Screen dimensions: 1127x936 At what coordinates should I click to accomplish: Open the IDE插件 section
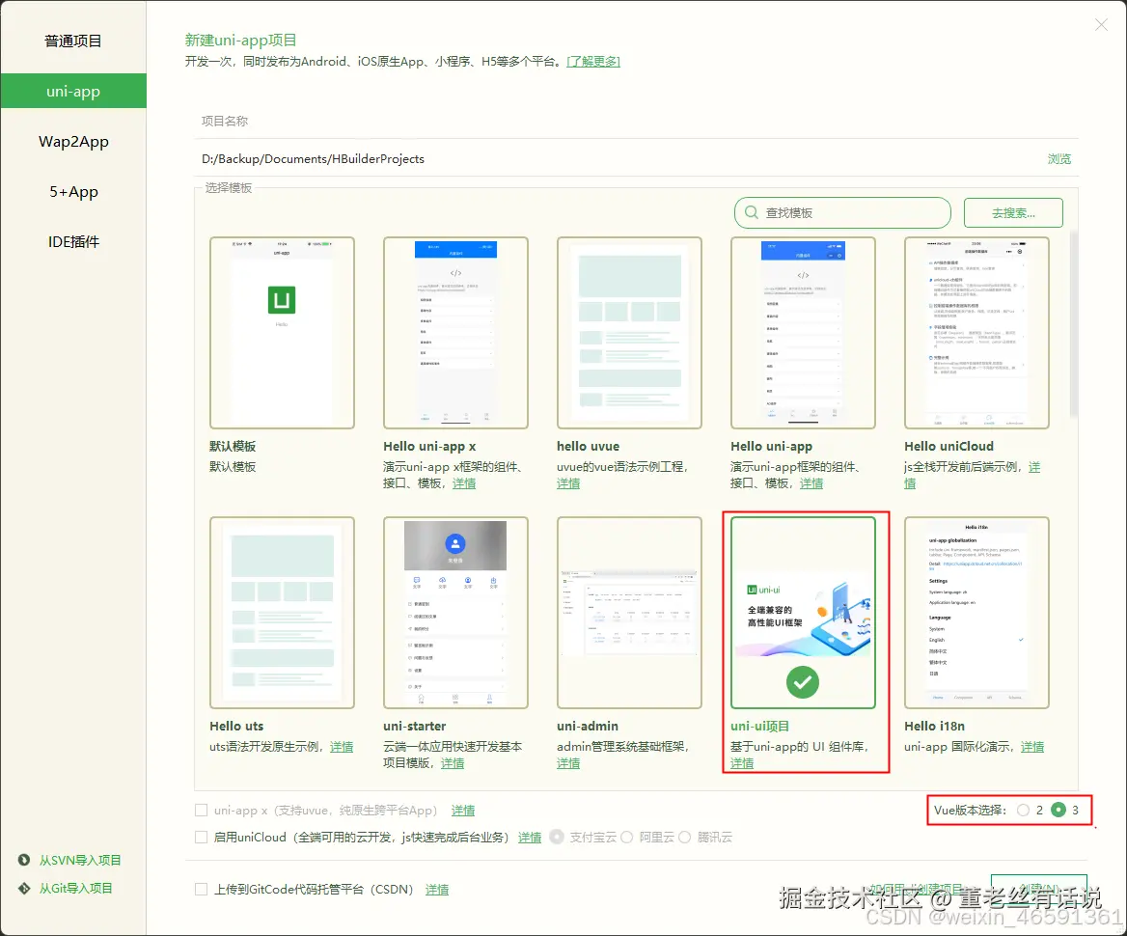tap(72, 241)
